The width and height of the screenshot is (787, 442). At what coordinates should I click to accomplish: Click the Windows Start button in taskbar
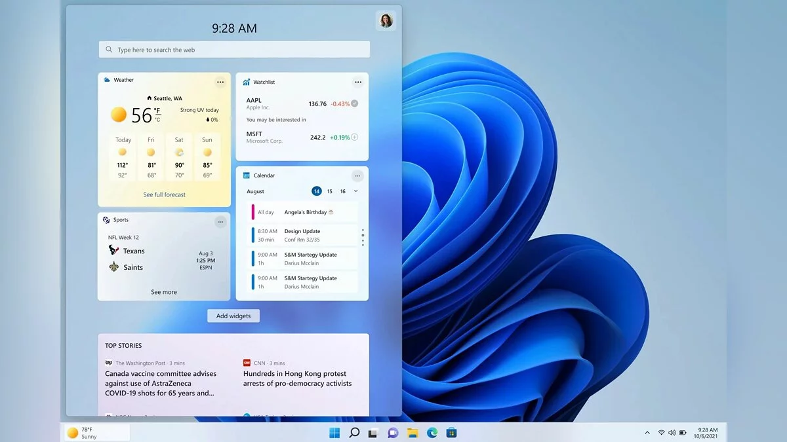[334, 433]
